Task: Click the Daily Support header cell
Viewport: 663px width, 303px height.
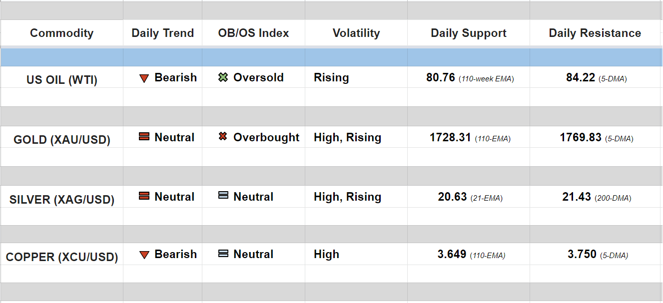Action: (x=468, y=33)
